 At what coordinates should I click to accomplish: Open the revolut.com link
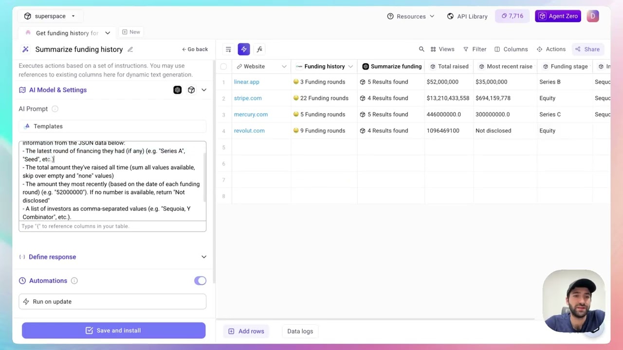249,131
